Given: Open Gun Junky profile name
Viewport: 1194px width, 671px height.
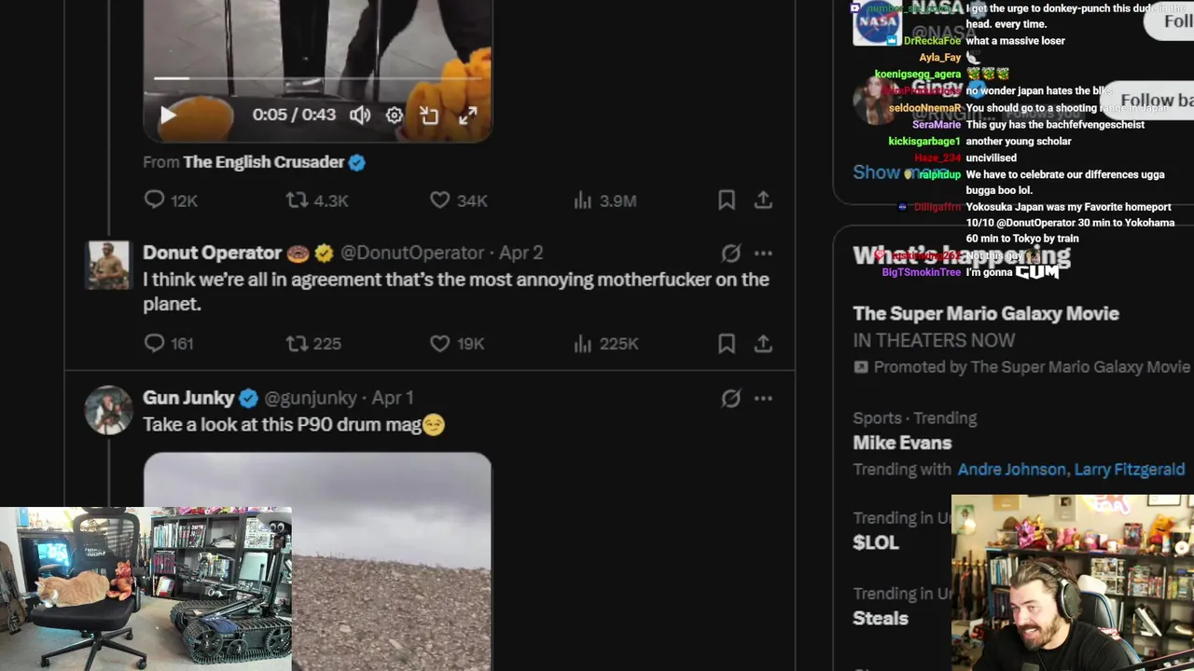Looking at the screenshot, I should tap(188, 398).
